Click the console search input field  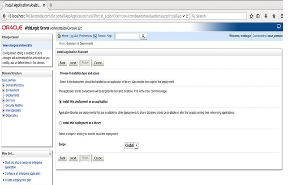click(x=127, y=36)
